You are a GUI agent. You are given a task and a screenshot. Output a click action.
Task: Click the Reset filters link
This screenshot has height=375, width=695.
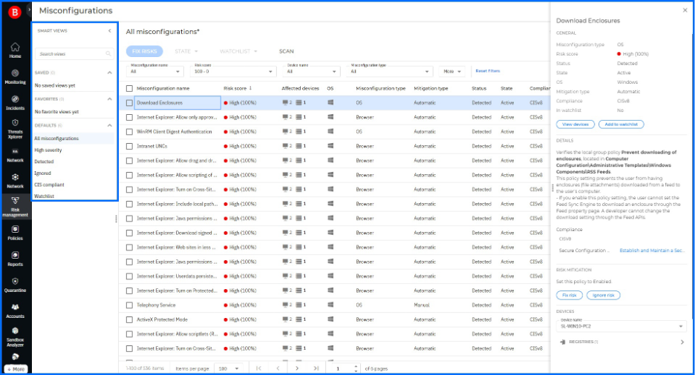pos(487,71)
